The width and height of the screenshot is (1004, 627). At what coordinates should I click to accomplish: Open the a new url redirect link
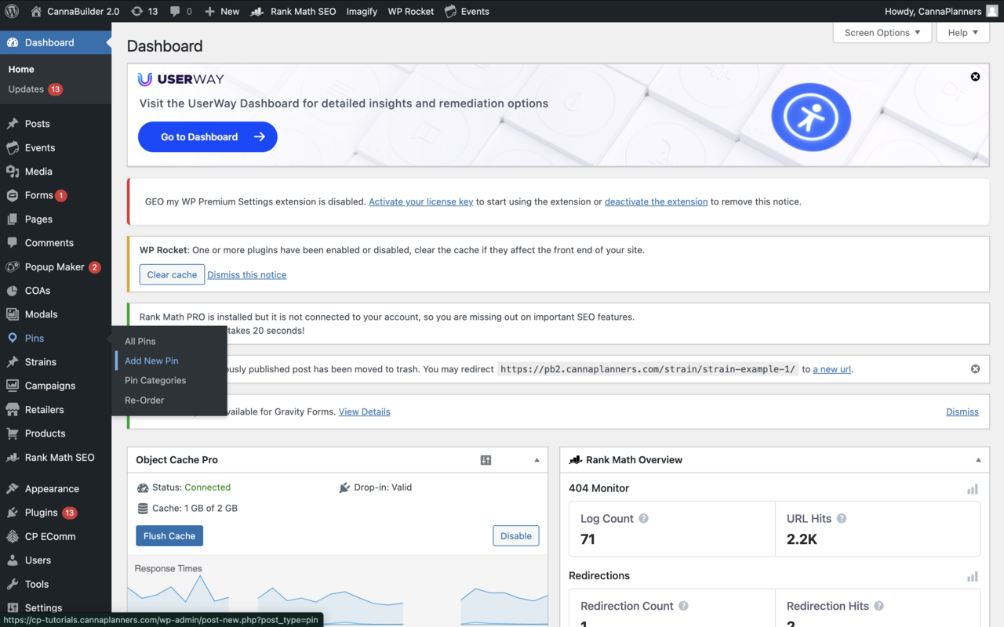[x=832, y=369]
